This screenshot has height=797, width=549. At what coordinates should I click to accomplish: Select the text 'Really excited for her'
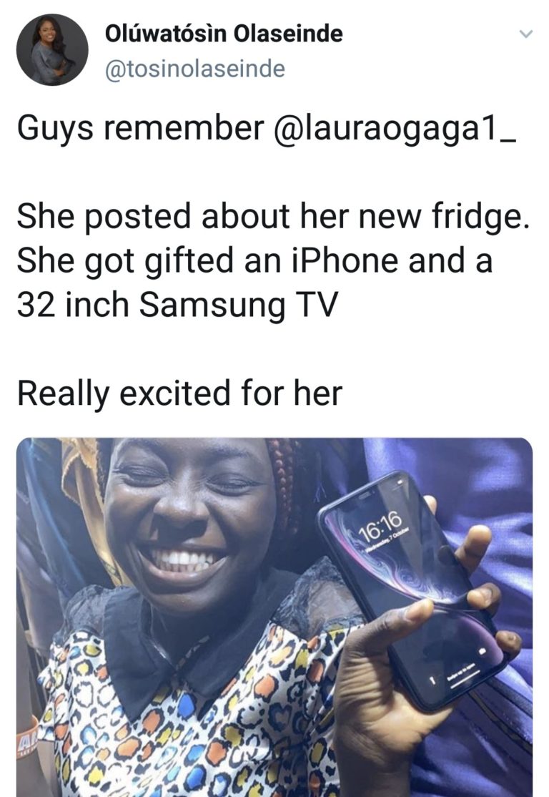[180, 394]
